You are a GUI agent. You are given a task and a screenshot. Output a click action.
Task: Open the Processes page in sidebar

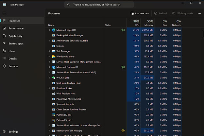coord(22,21)
